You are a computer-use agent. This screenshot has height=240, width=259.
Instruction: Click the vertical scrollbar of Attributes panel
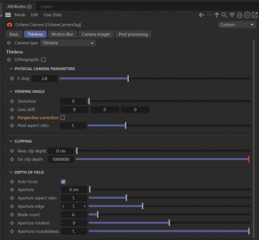[254, 137]
